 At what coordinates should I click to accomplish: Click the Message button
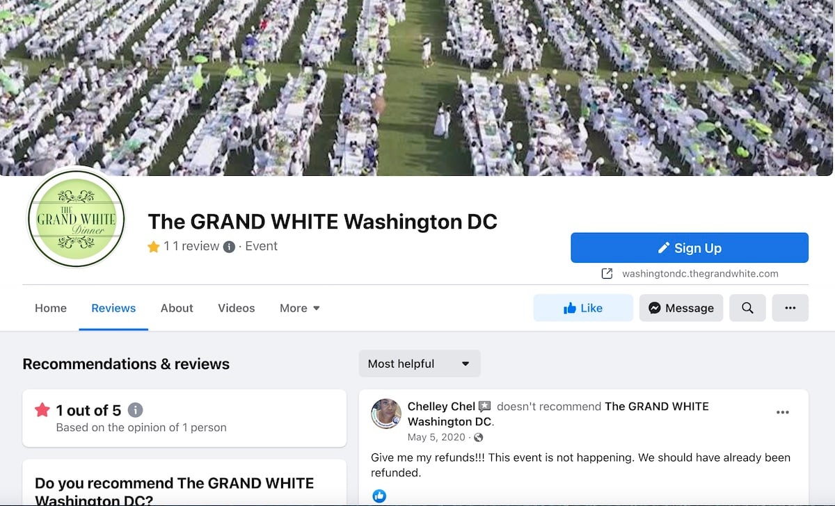681,308
